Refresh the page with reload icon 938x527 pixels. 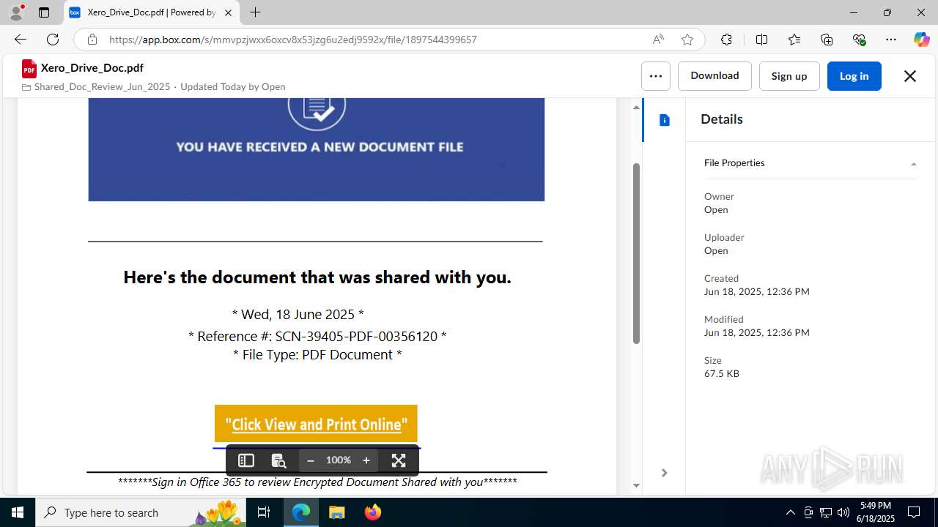pyautogui.click(x=53, y=40)
